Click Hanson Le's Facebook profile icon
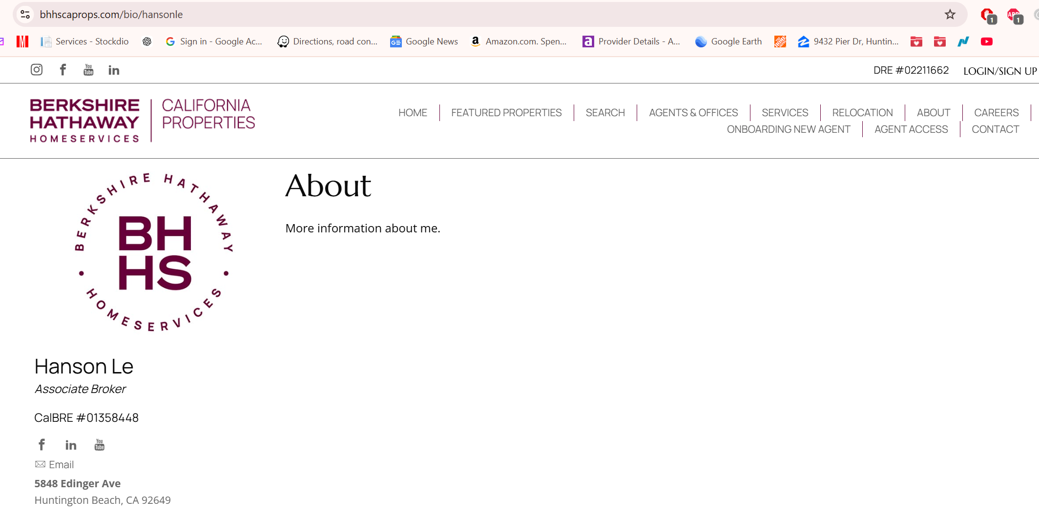This screenshot has height=518, width=1039. coord(42,444)
